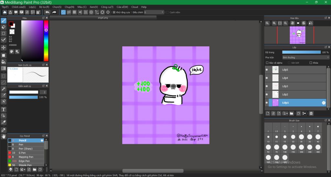Switch to angel.png canvas tab
This screenshot has height=177, width=331.
pyautogui.click(x=103, y=18)
